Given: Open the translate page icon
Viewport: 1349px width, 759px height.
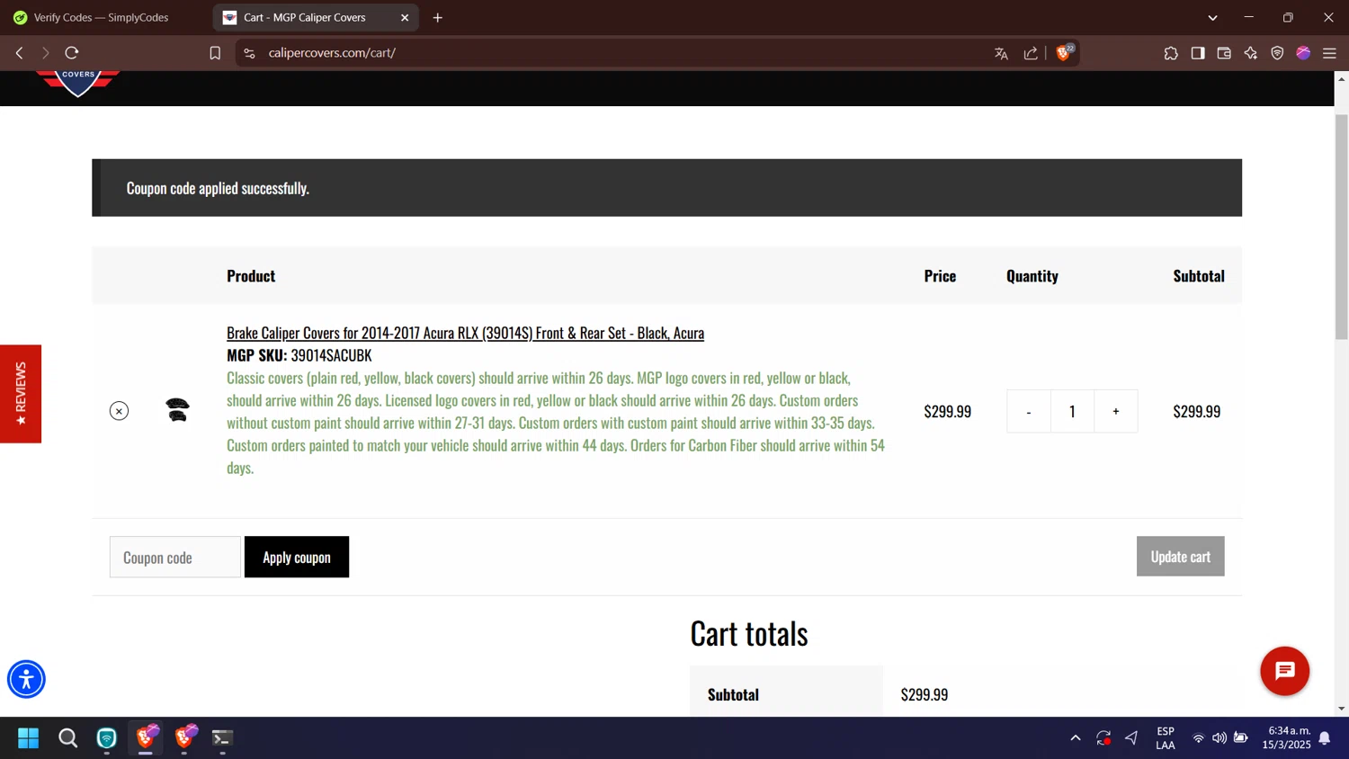Looking at the screenshot, I should click(1001, 53).
